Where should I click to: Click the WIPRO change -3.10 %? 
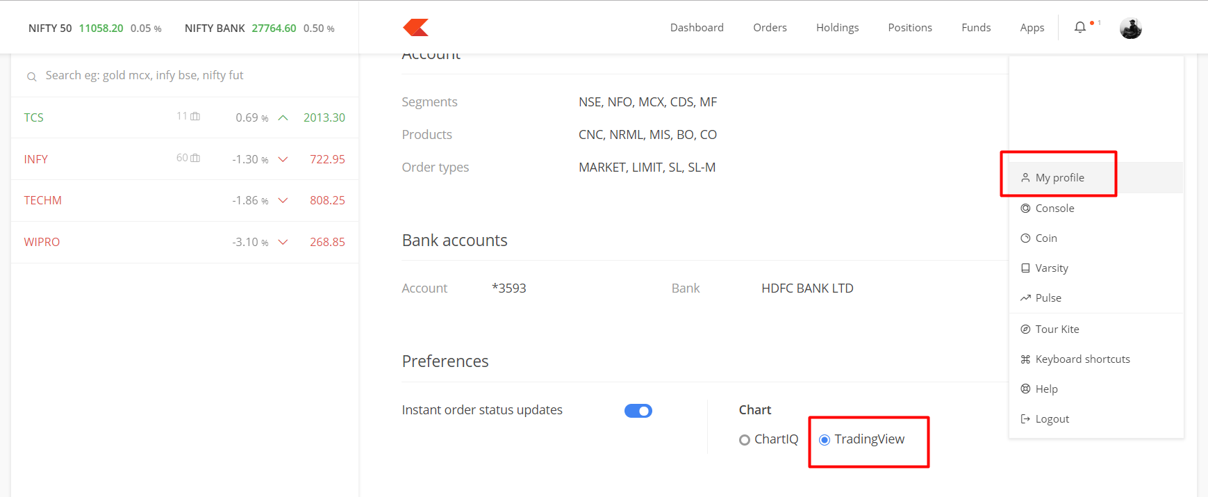[250, 242]
